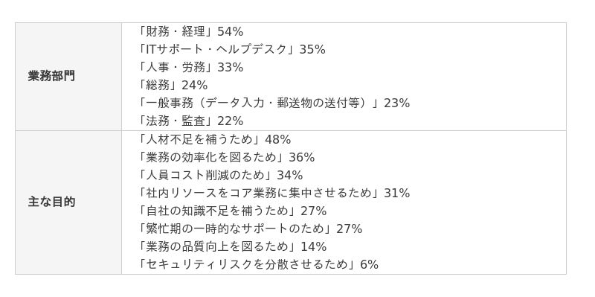Click the 「一般事務（データ入力・郵送物の送付等）」23% text
The image size is (595, 297).
point(273,103)
